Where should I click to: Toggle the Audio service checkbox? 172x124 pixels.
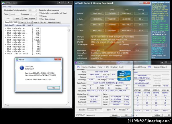[x=40, y=13]
